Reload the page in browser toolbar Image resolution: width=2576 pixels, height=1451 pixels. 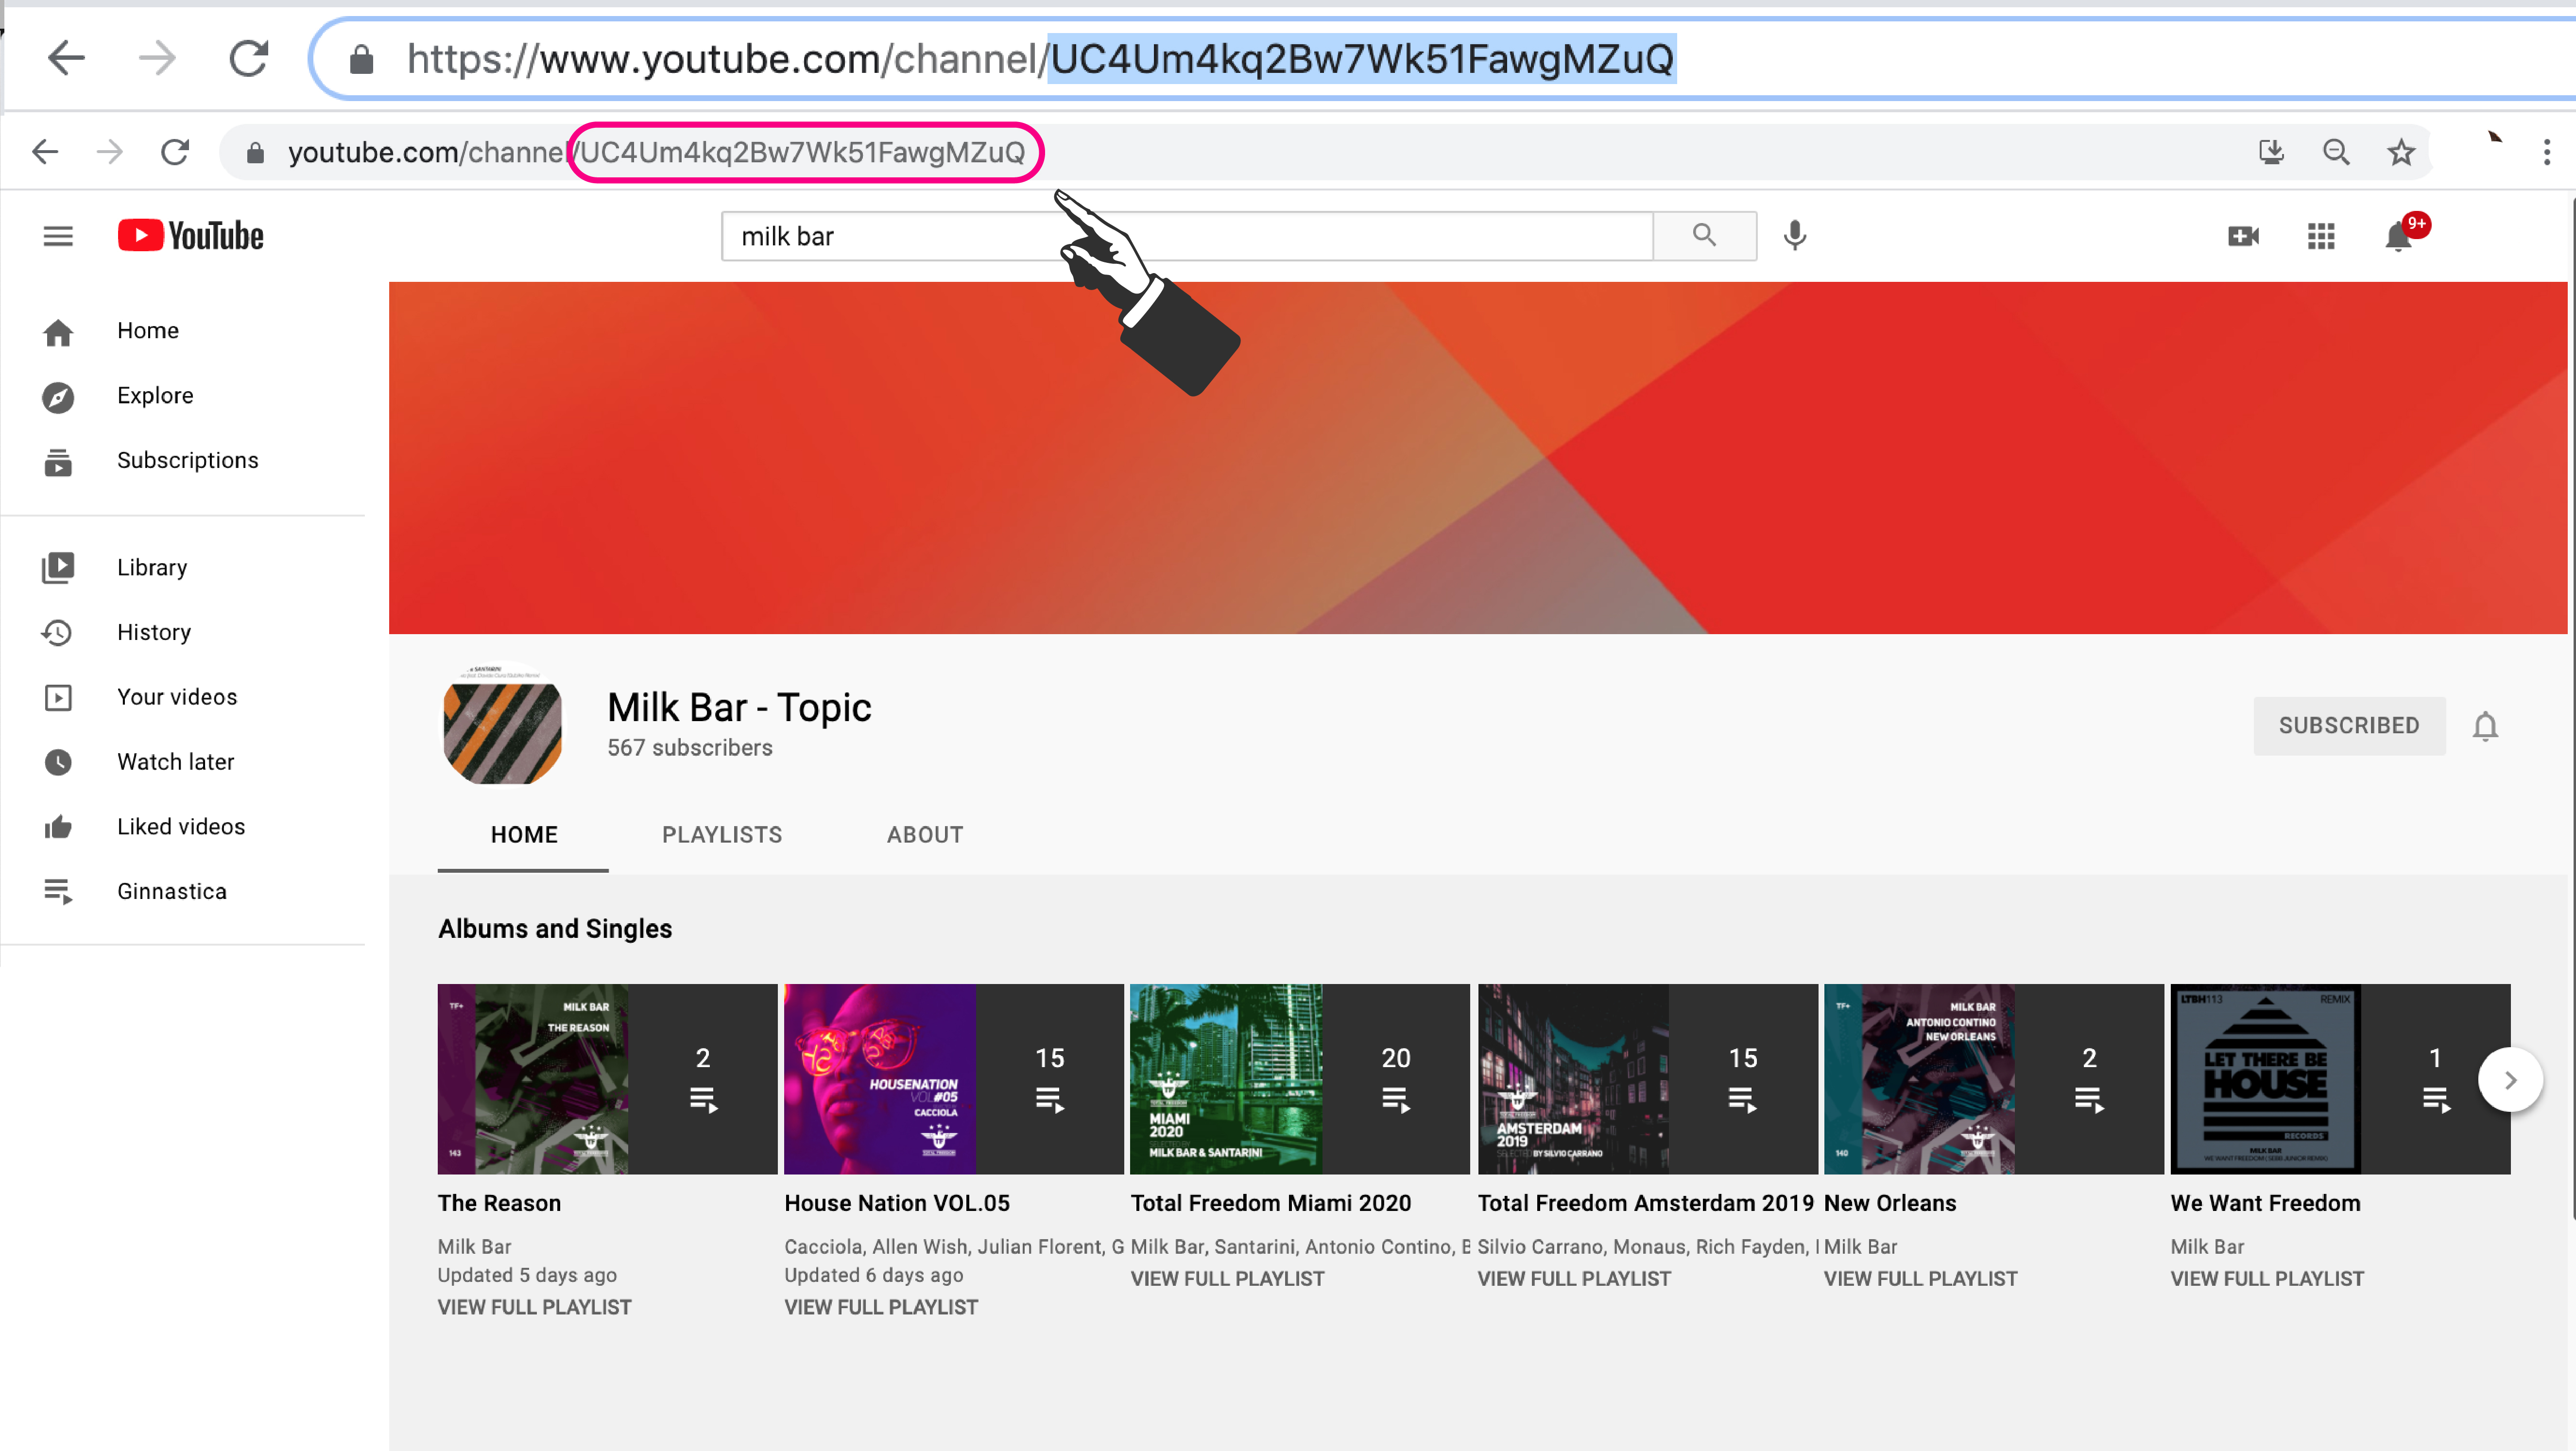click(x=175, y=152)
